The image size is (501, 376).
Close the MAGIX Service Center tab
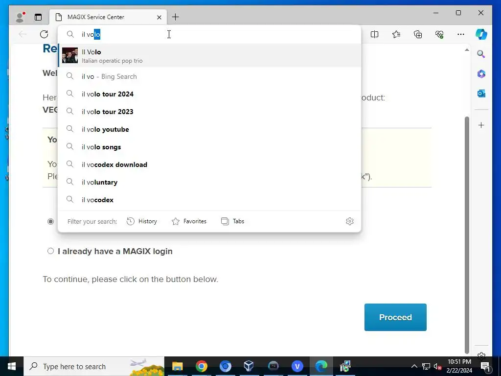pyautogui.click(x=159, y=17)
